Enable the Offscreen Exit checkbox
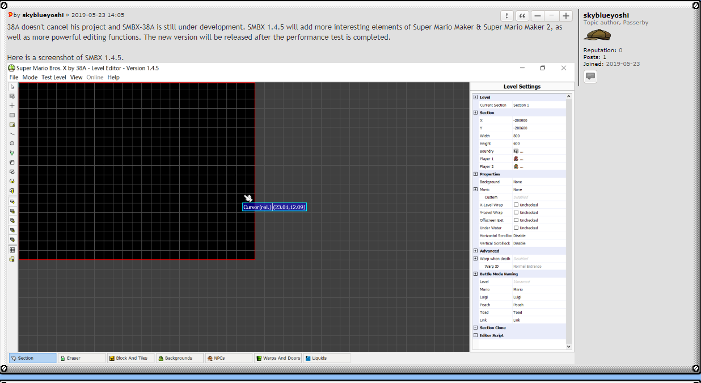The height and width of the screenshot is (383, 701). pyautogui.click(x=516, y=220)
